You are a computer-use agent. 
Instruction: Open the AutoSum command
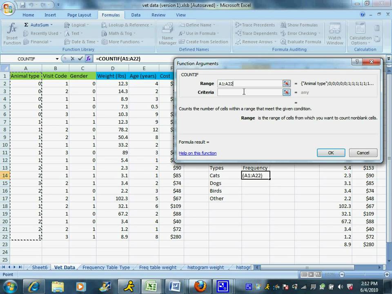38,25
